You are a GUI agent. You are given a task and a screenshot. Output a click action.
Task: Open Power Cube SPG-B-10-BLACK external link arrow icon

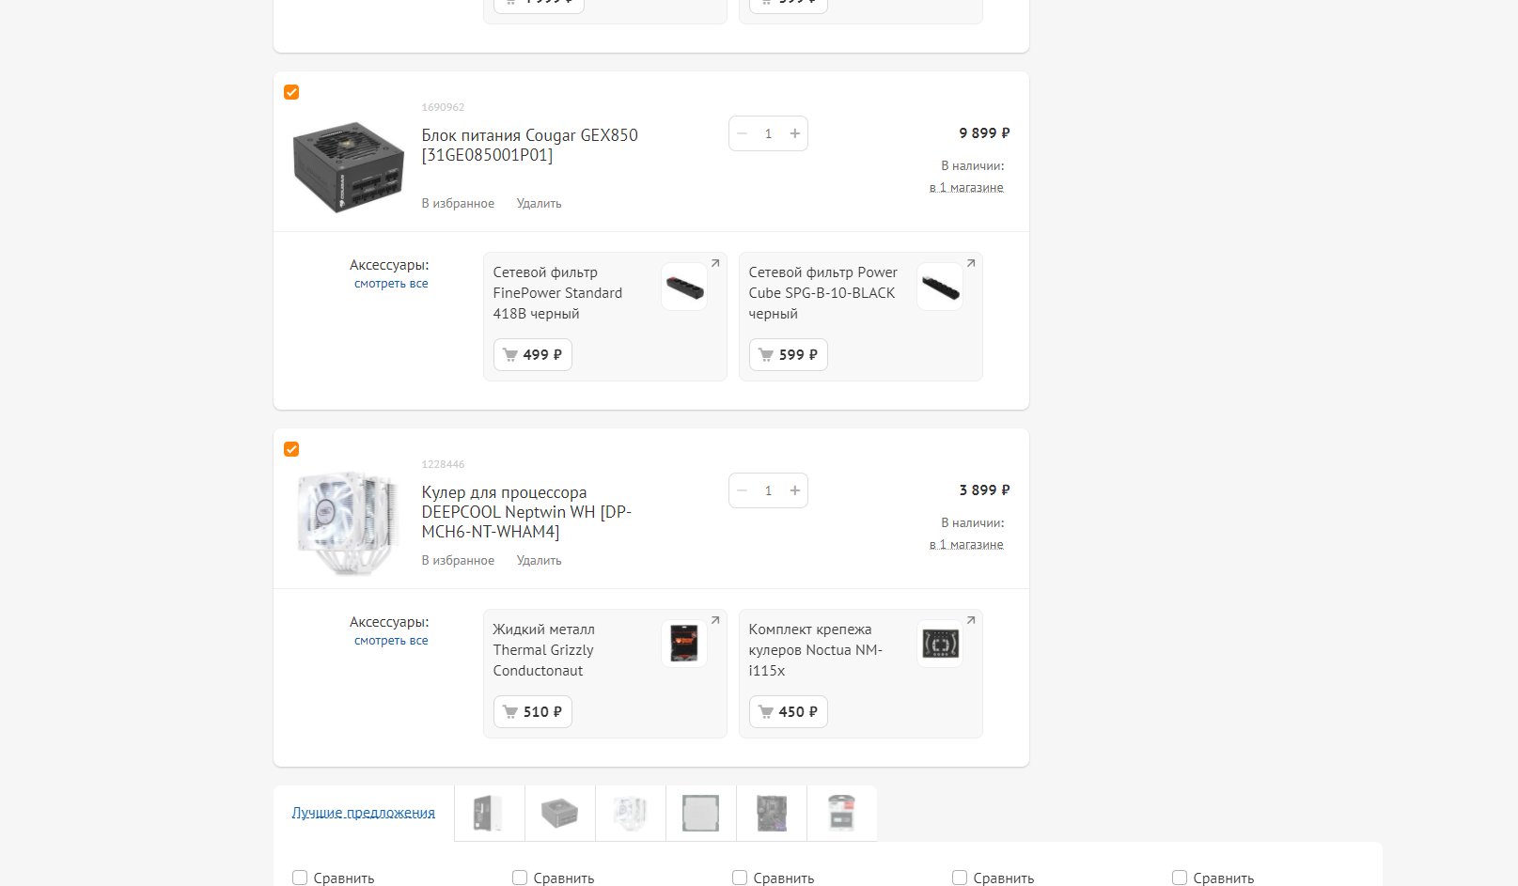tap(971, 263)
